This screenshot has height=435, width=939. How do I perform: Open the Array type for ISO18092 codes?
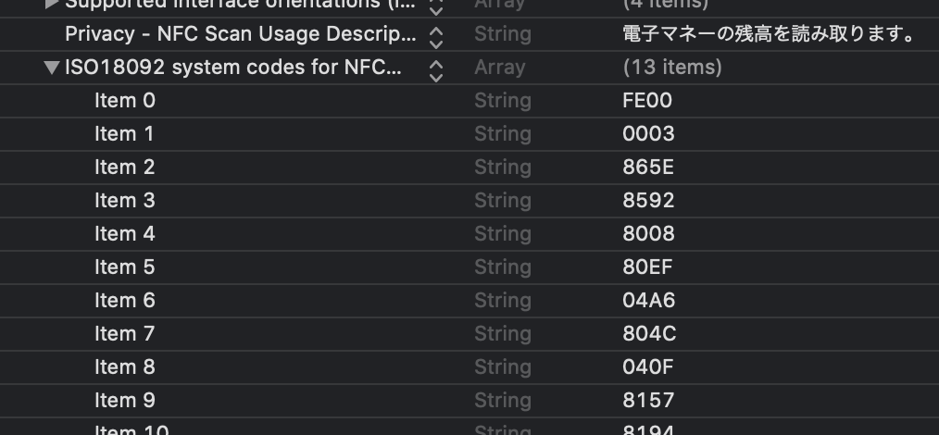(x=499, y=68)
